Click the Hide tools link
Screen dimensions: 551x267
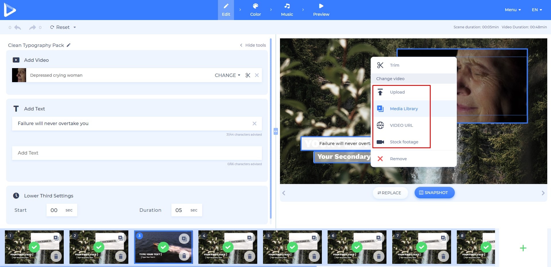tap(253, 45)
